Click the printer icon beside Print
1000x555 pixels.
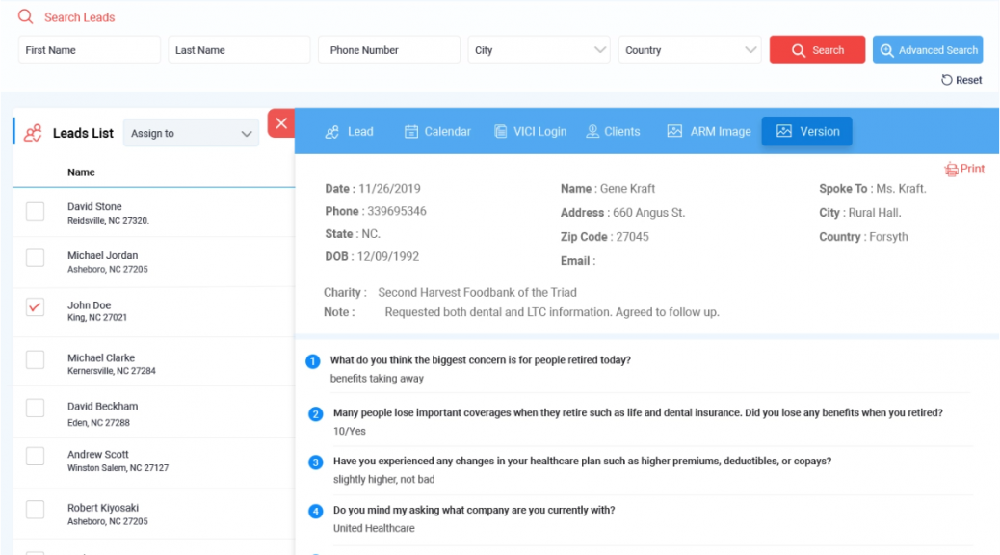(x=952, y=169)
